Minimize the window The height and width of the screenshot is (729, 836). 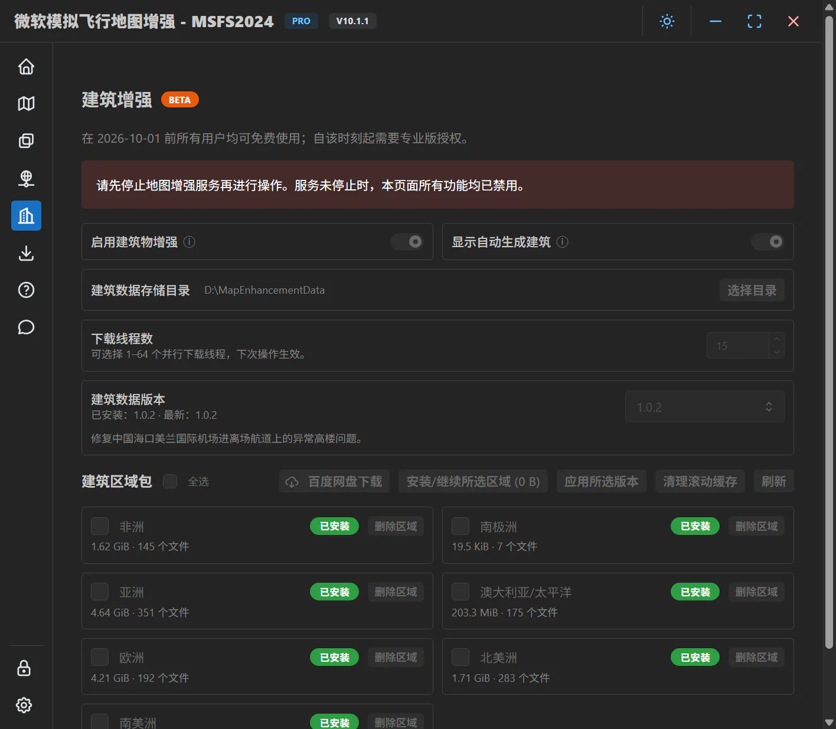pyautogui.click(x=716, y=21)
